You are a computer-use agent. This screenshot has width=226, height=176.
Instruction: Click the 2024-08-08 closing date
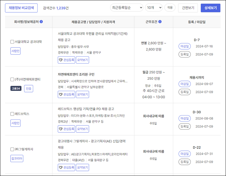(204, 119)
